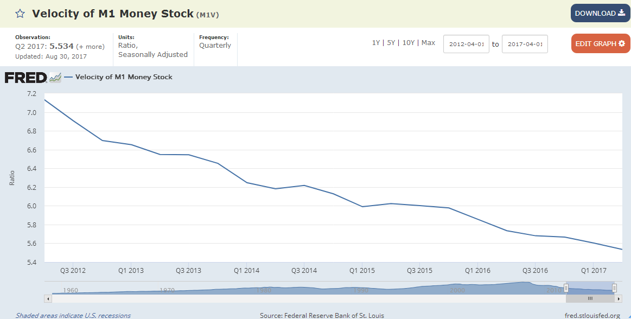Select the 1Y time range
This screenshot has height=319, width=631.
375,43
